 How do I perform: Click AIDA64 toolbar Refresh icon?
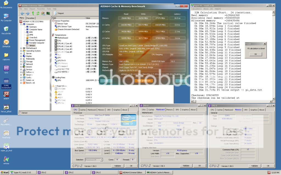pyautogui.click(x=38, y=13)
